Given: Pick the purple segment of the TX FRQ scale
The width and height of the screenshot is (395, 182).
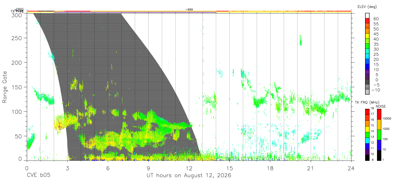Looking at the screenshot, I should coord(367,152).
